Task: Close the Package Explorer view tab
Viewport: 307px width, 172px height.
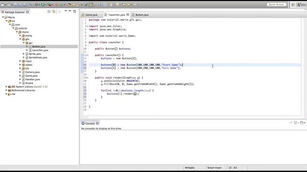Action: tap(27, 12)
